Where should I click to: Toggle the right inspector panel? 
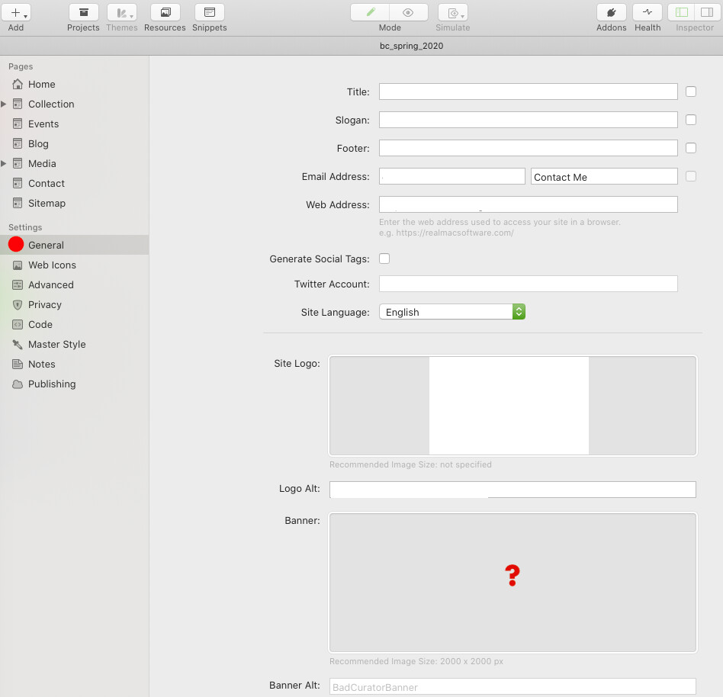[707, 12]
